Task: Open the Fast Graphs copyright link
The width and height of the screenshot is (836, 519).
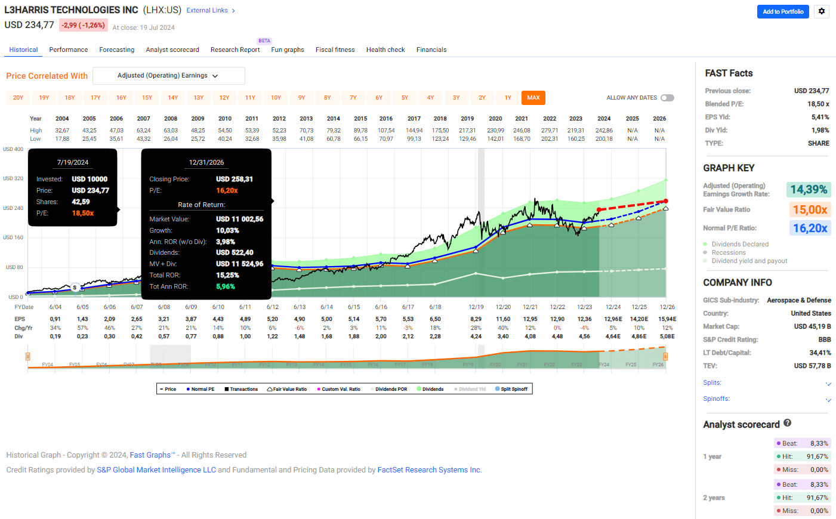Action: point(152,455)
